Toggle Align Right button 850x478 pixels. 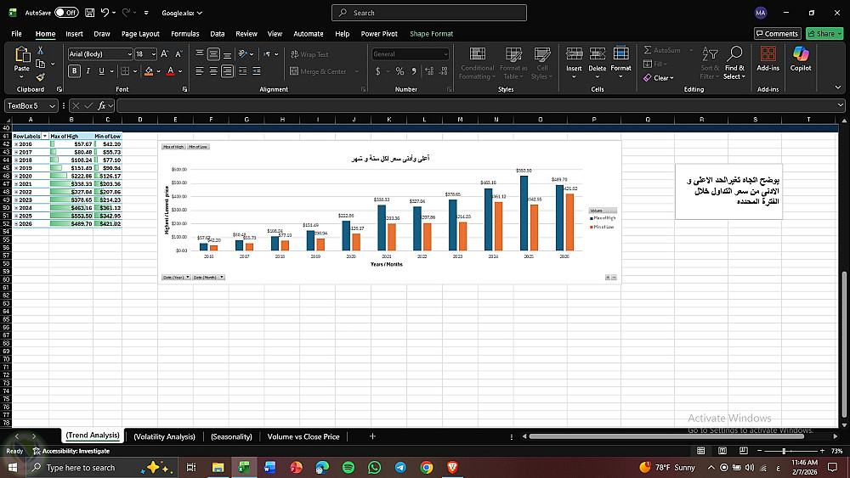(x=227, y=71)
